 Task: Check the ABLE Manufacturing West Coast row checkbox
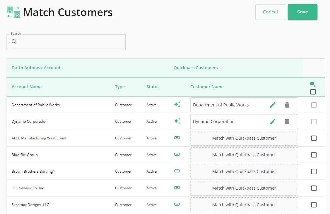click(x=314, y=138)
